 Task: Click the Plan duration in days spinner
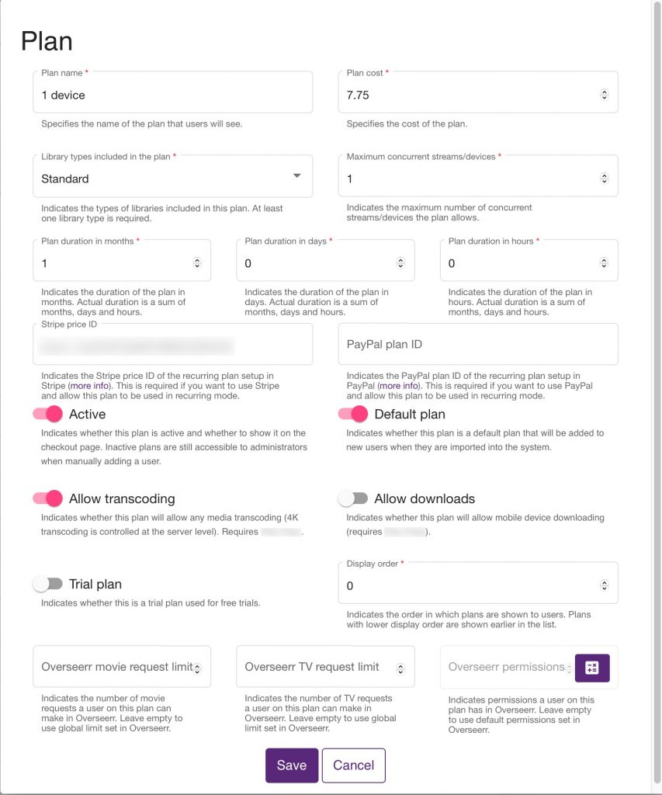pyautogui.click(x=400, y=263)
